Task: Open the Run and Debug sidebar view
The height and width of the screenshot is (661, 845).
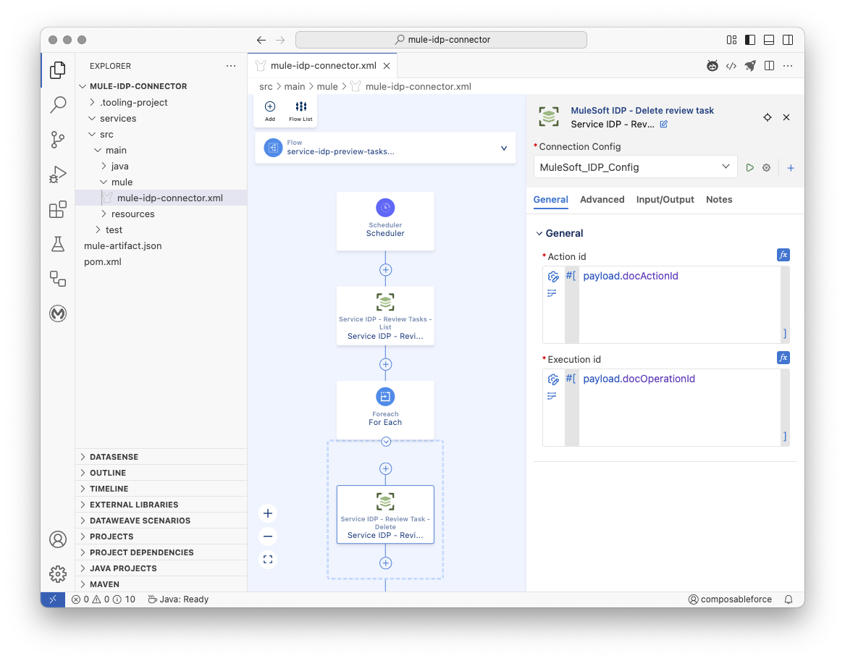Action: click(x=58, y=174)
